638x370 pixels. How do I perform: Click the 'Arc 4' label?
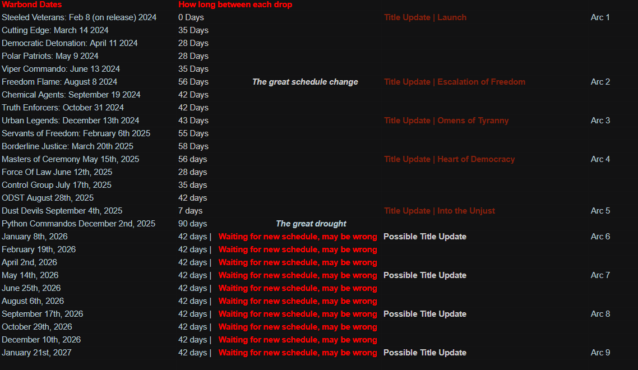[x=600, y=159]
